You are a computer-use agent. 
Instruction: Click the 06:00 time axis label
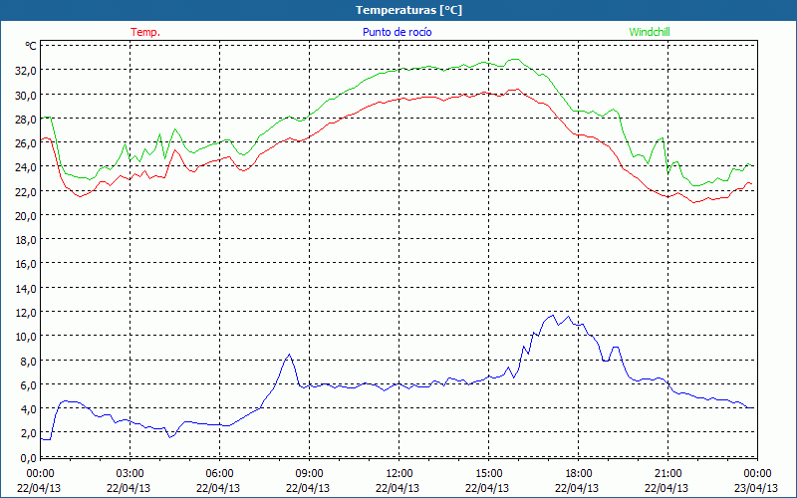tap(219, 474)
